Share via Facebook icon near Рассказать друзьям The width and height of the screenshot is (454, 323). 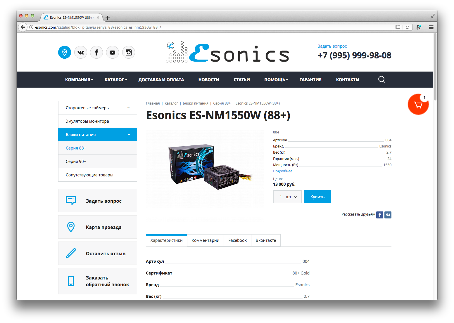click(380, 215)
